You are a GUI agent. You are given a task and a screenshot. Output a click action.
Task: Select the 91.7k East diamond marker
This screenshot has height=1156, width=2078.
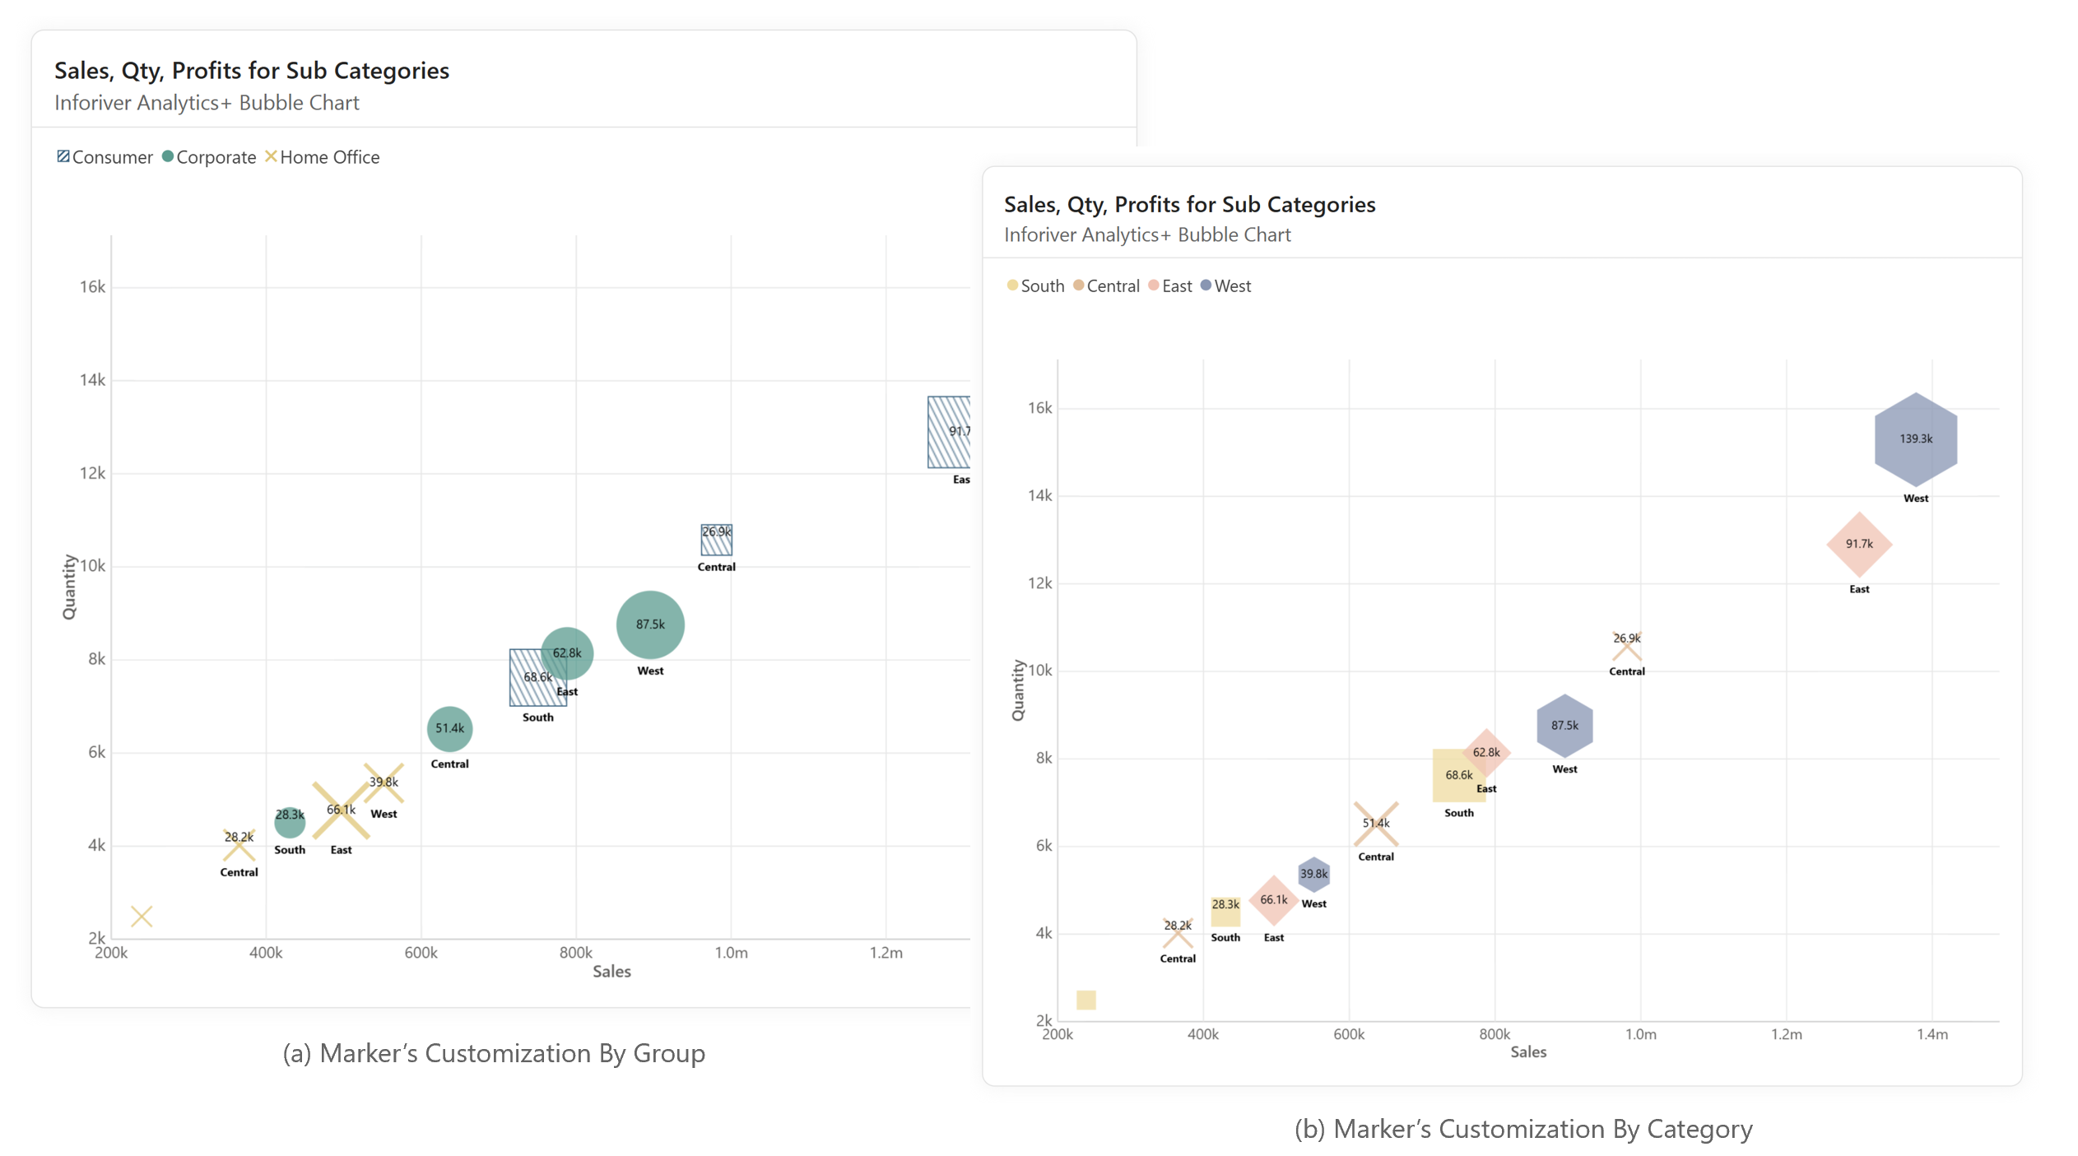[1858, 544]
